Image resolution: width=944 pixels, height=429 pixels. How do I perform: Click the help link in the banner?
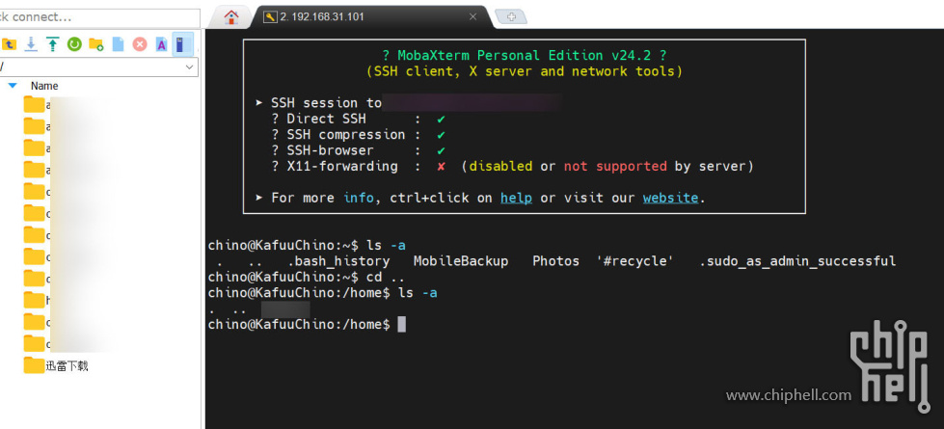click(516, 198)
